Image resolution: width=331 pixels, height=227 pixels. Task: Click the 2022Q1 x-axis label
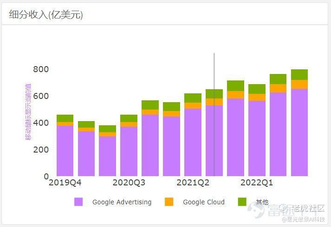click(257, 183)
